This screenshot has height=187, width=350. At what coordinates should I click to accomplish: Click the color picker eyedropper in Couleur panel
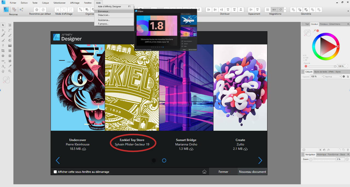(315, 31)
